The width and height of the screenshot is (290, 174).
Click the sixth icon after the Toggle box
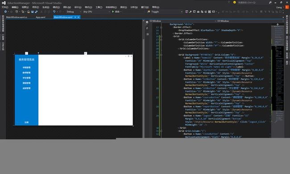click(206, 12)
